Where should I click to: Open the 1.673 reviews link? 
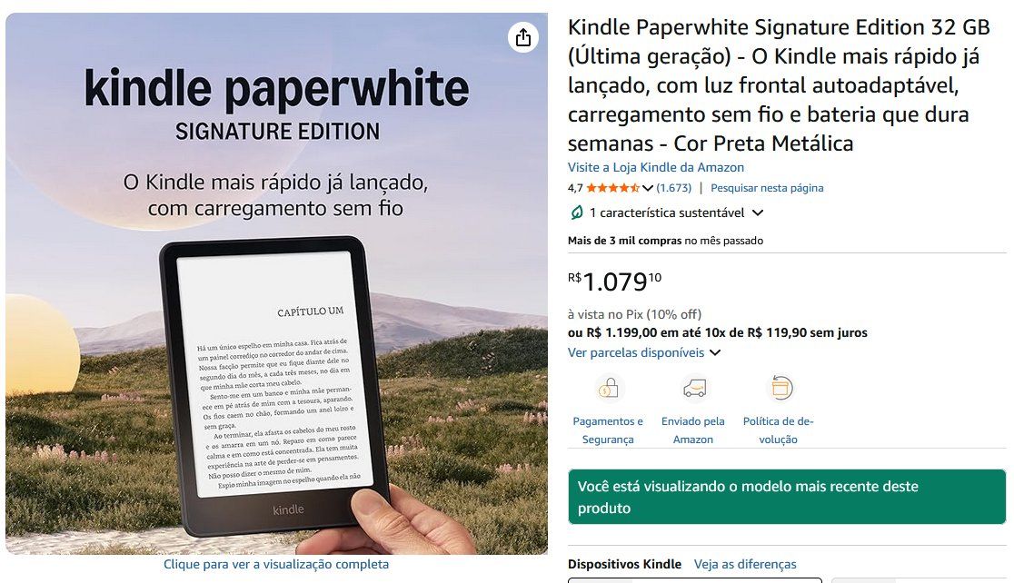click(674, 188)
